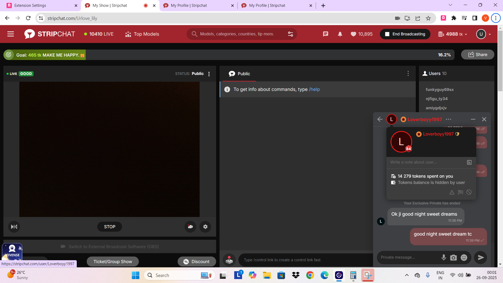Open the hamburger main menu
Image resolution: width=503 pixels, height=283 pixels.
[10, 34]
